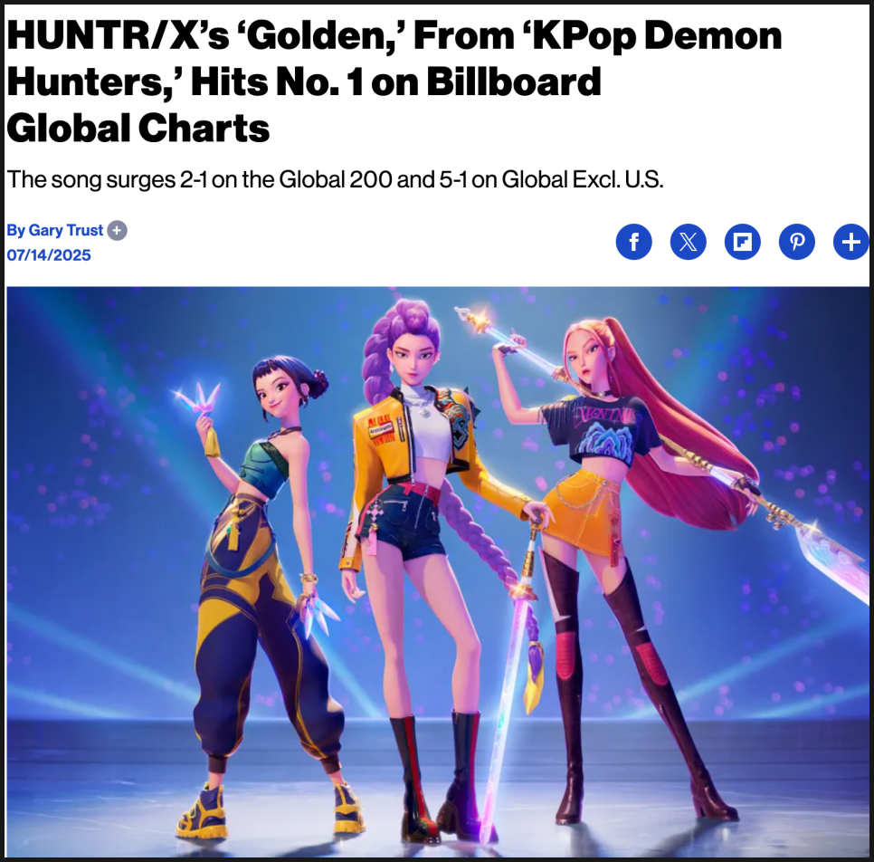This screenshot has width=874, height=862.
Task: Click the 07/14/2025 publication date
Action: 49,255
